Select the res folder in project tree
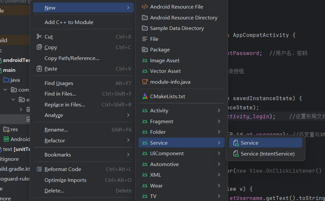The height and width of the screenshot is (201, 325). pyautogui.click(x=14, y=129)
